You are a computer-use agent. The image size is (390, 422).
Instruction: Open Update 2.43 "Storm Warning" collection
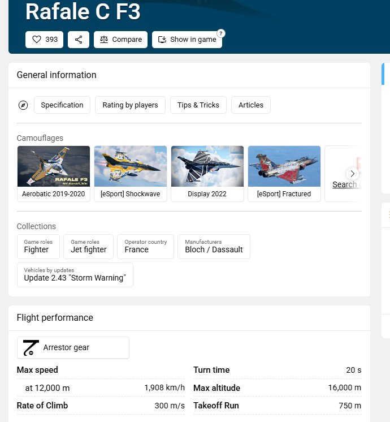pos(75,275)
